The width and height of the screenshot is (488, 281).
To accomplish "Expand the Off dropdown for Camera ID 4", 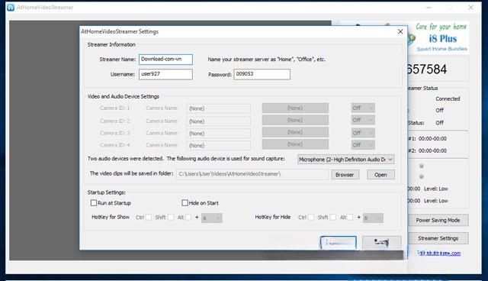I will coord(363,145).
